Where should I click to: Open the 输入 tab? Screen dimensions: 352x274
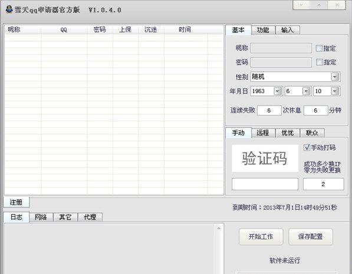[287, 30]
